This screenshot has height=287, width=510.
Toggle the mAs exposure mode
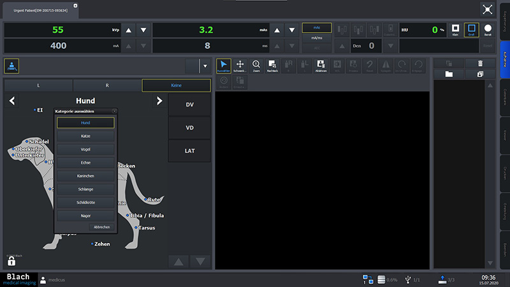pyautogui.click(x=317, y=27)
